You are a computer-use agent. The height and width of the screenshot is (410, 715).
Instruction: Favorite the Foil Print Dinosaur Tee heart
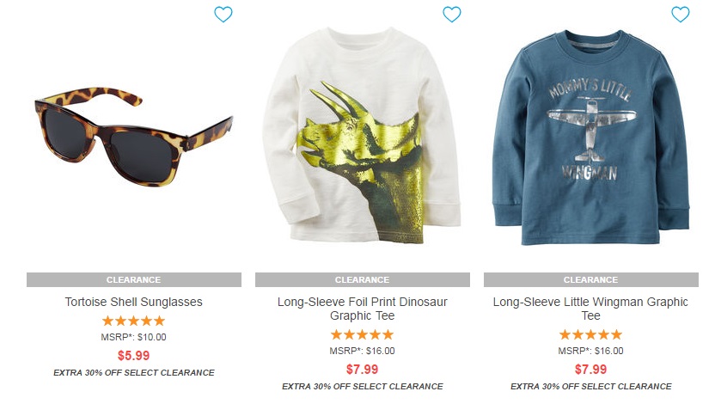(452, 15)
